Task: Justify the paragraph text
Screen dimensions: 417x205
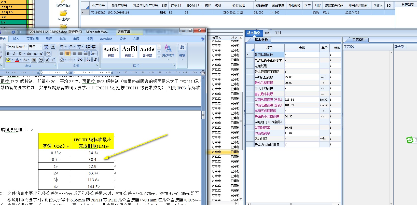Action: click(x=80, y=53)
